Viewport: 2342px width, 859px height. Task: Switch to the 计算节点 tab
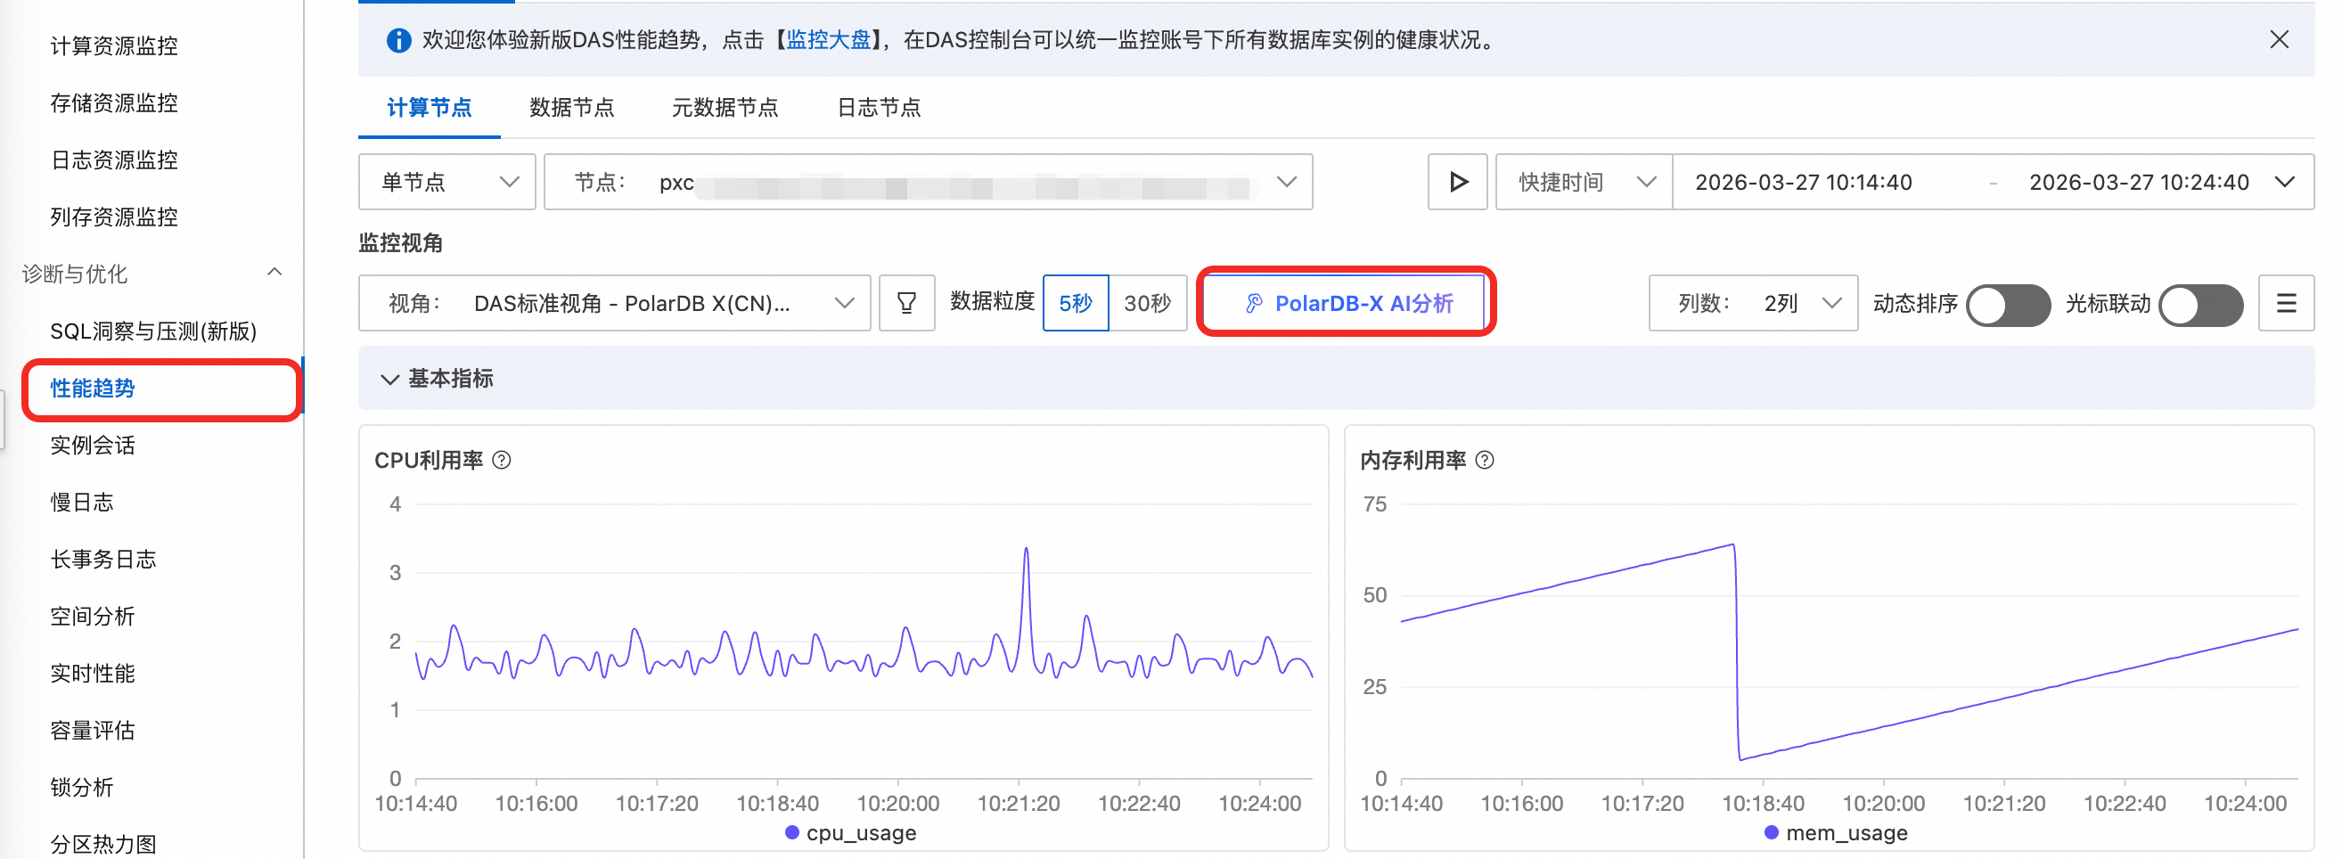[430, 107]
